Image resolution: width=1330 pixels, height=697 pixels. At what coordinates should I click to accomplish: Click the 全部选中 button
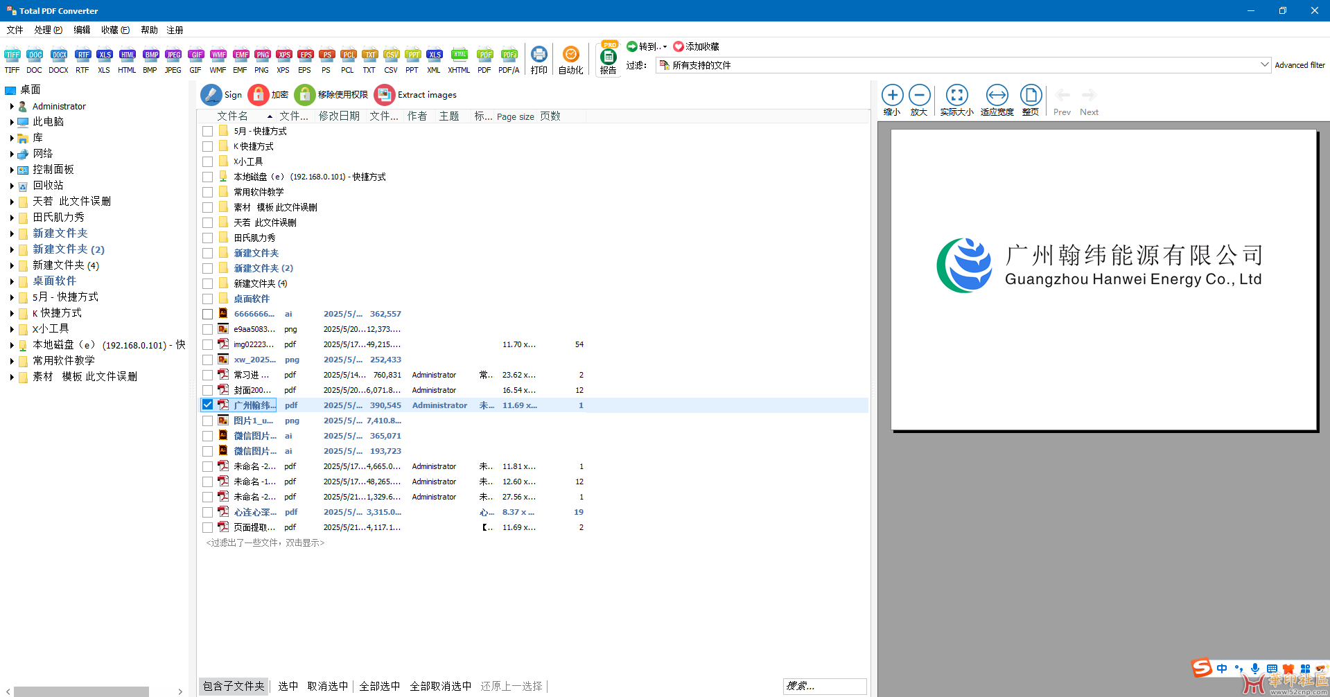click(x=379, y=686)
